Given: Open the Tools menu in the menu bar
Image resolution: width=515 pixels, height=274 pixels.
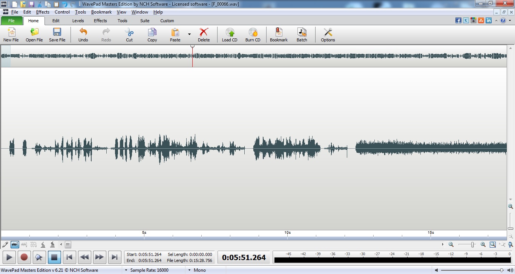Looking at the screenshot, I should (80, 12).
